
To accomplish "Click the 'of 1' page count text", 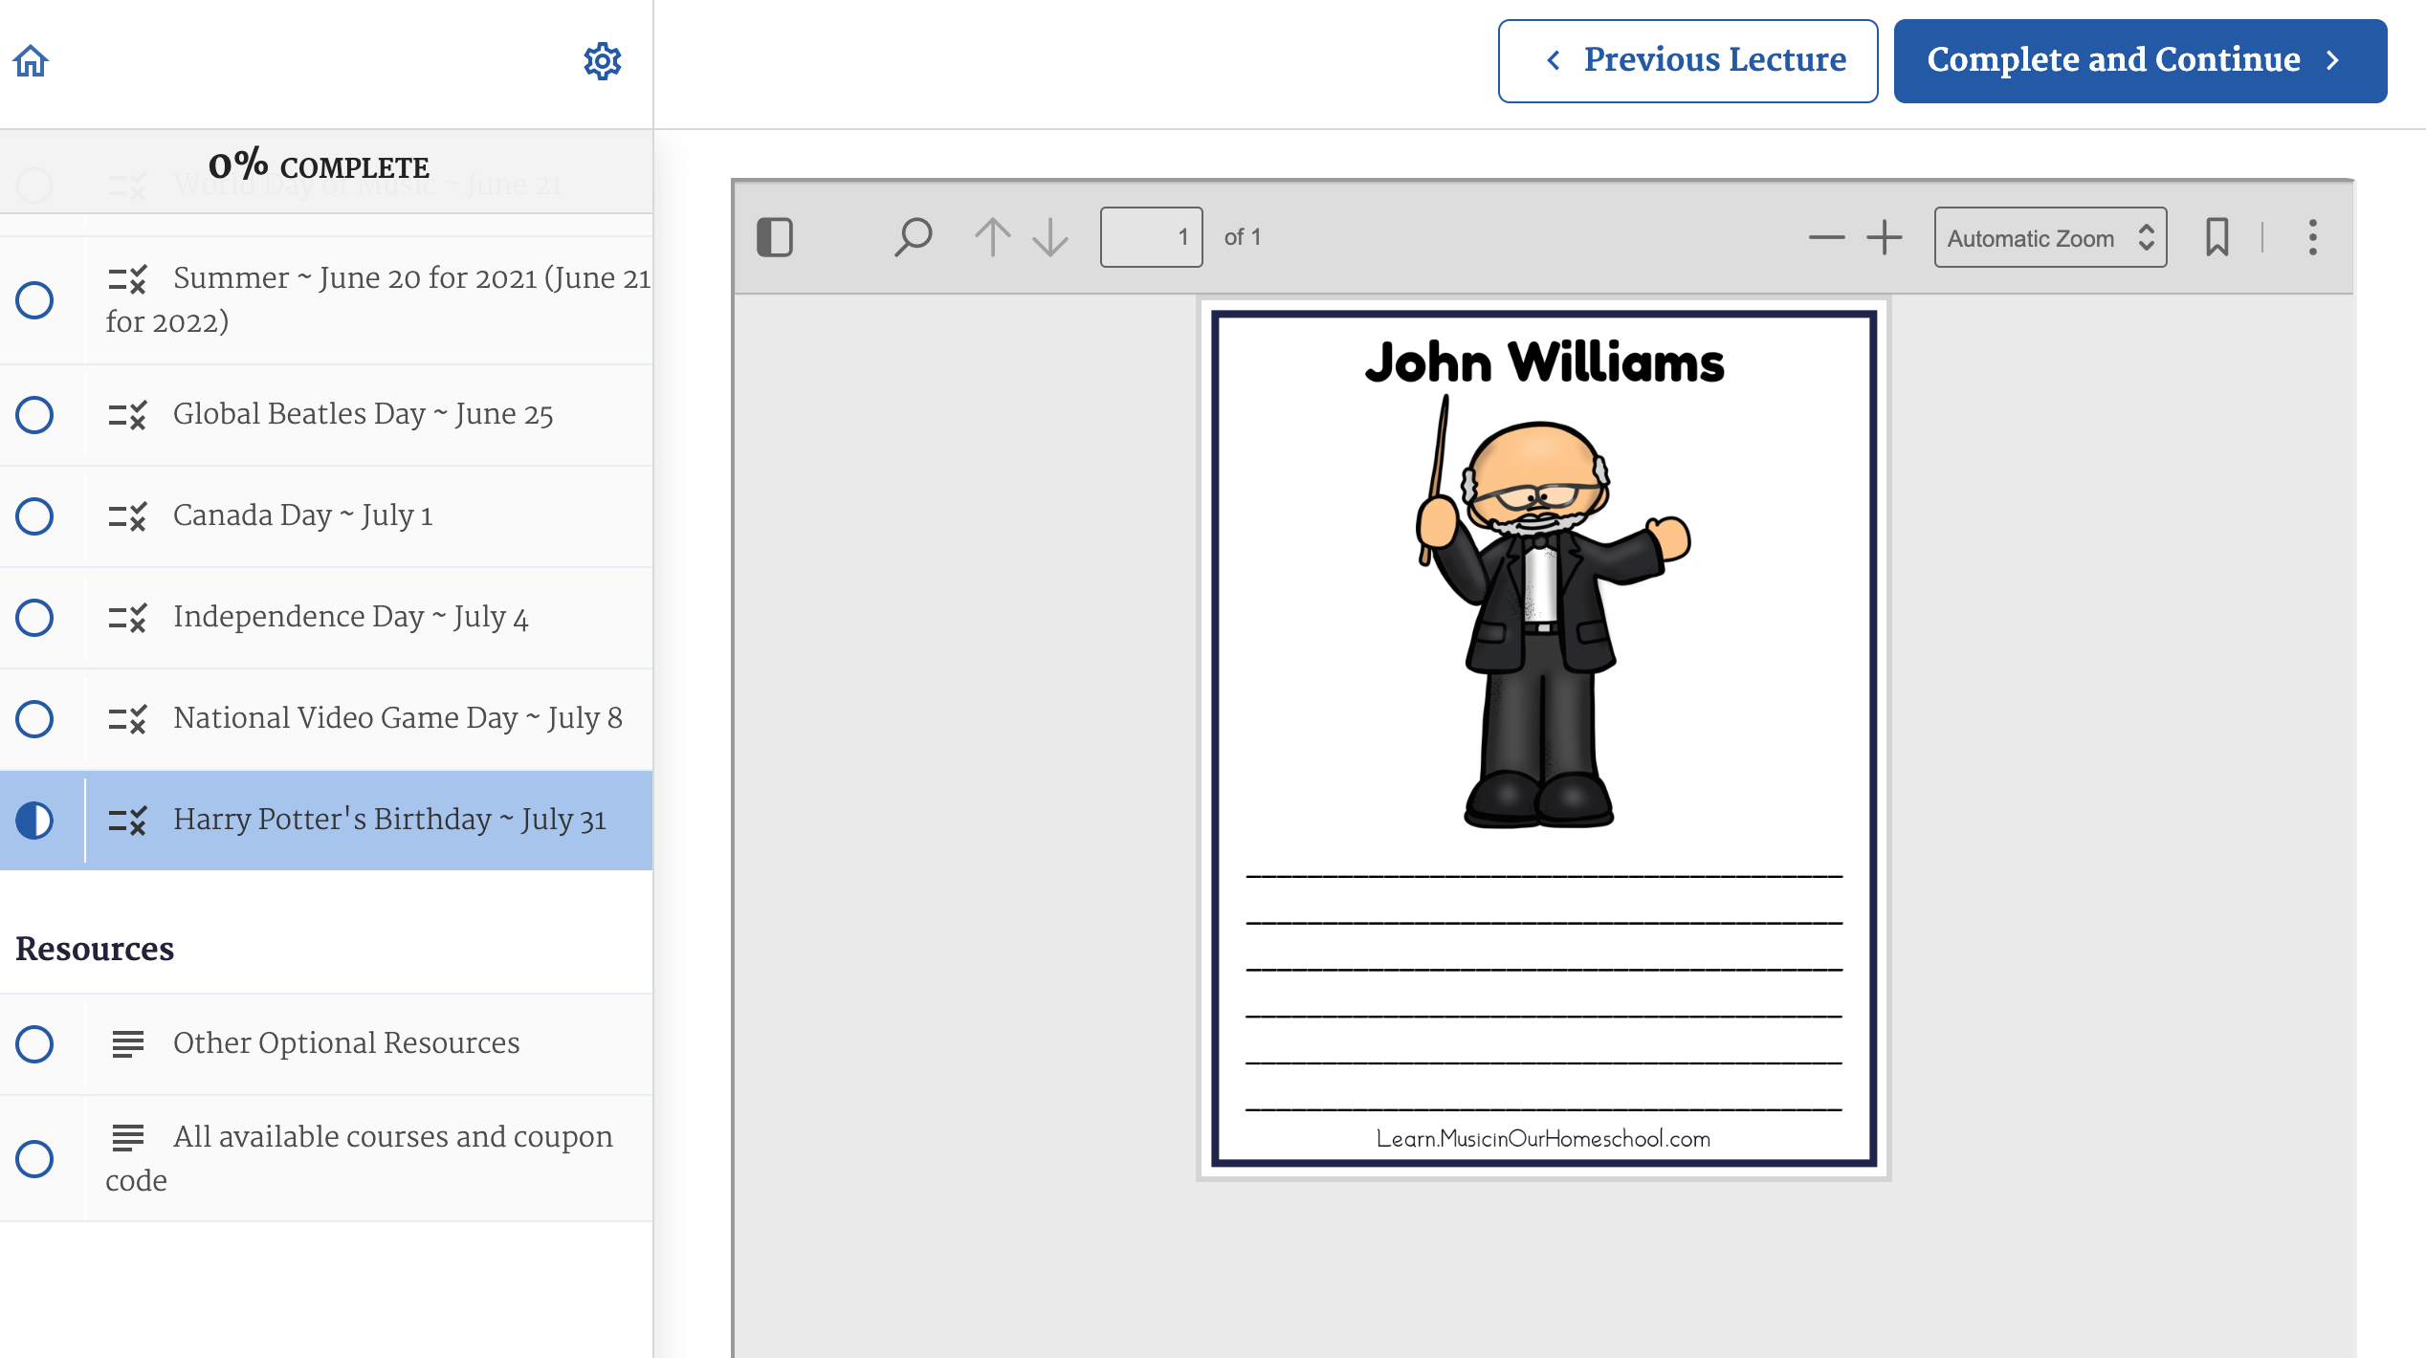I will tap(1243, 237).
